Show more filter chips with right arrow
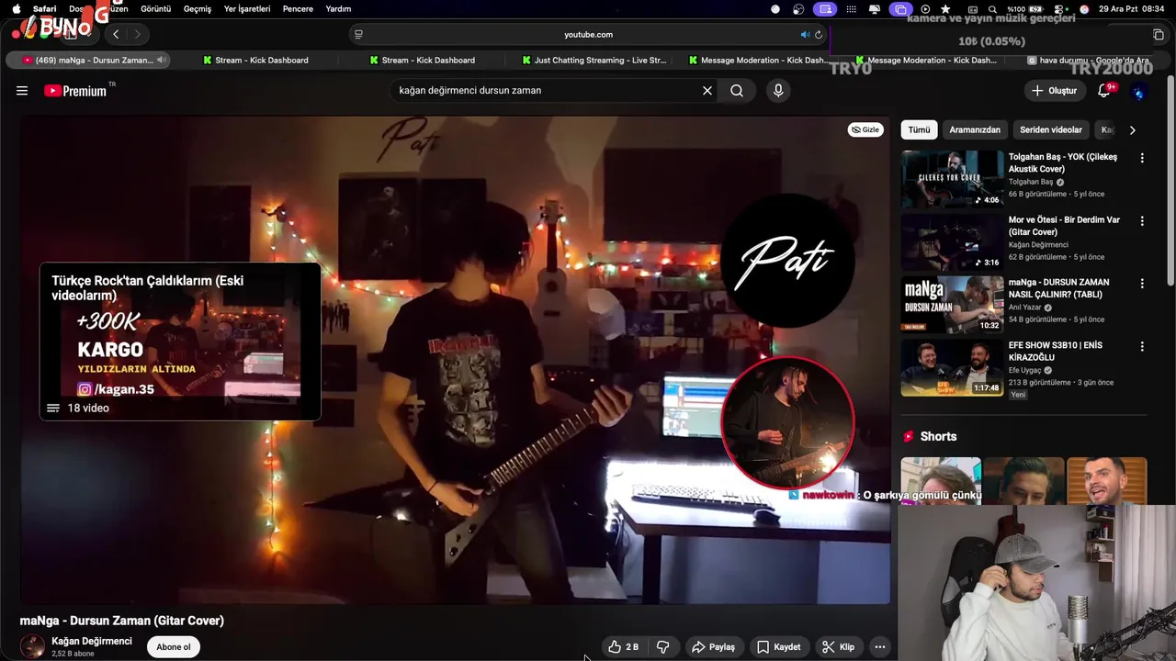The width and height of the screenshot is (1176, 661). pos(1132,129)
